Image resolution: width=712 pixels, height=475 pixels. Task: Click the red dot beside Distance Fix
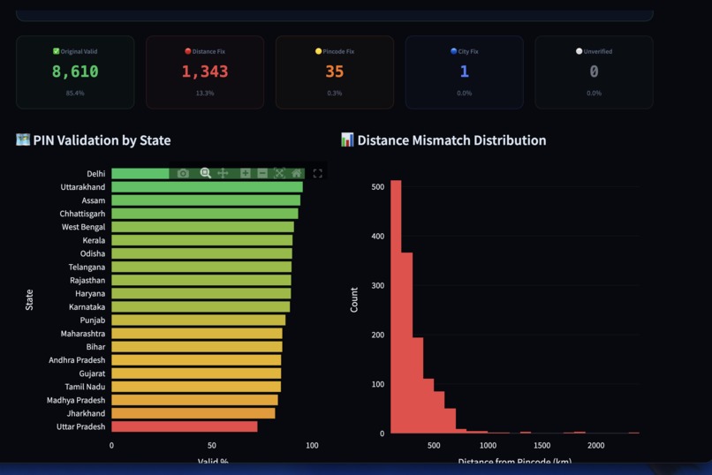[x=187, y=51]
